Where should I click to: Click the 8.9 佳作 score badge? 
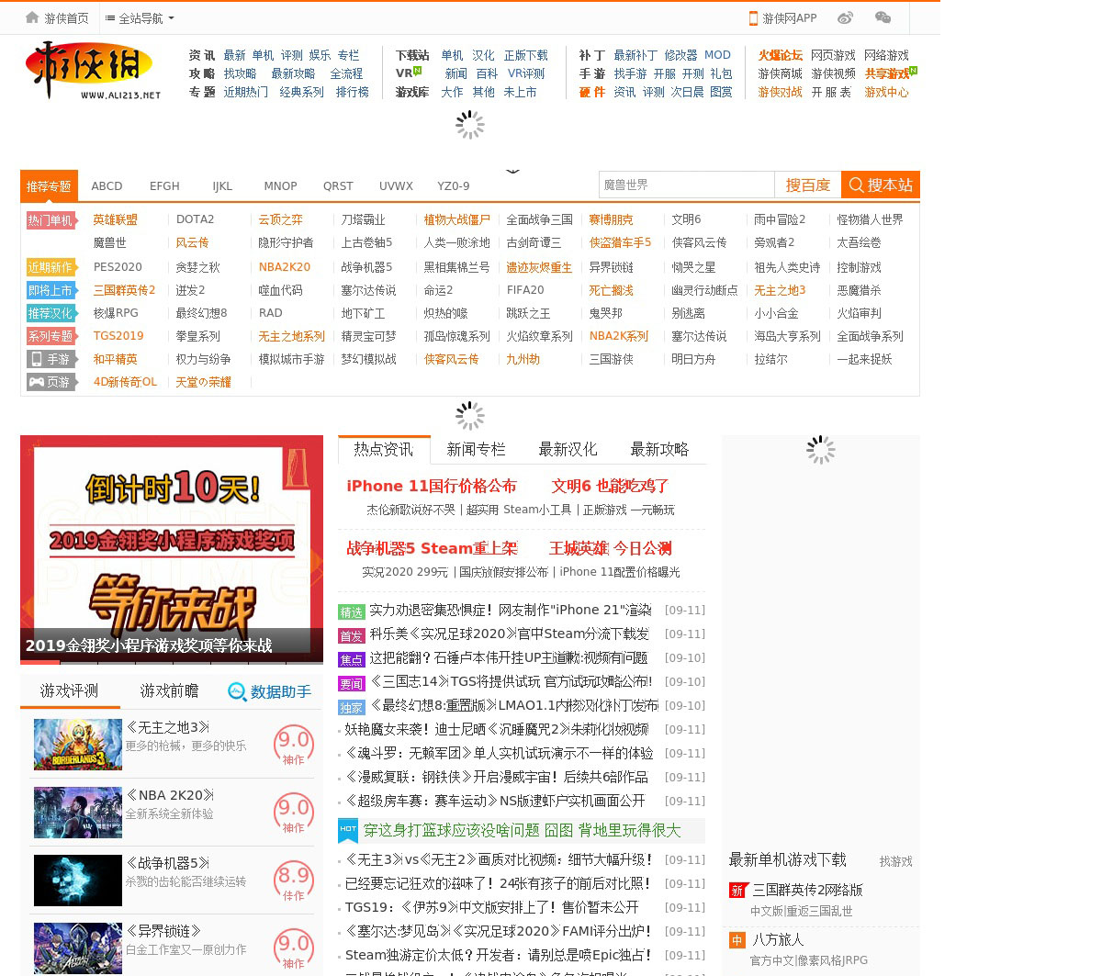pos(294,881)
